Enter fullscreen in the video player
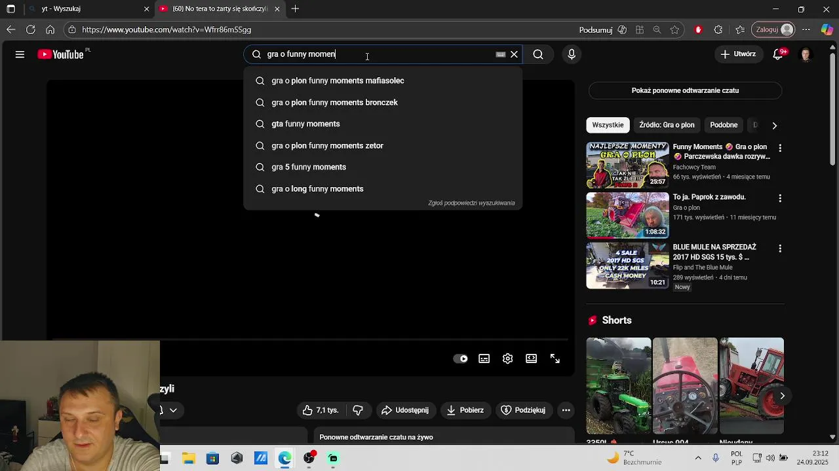 tap(555, 358)
